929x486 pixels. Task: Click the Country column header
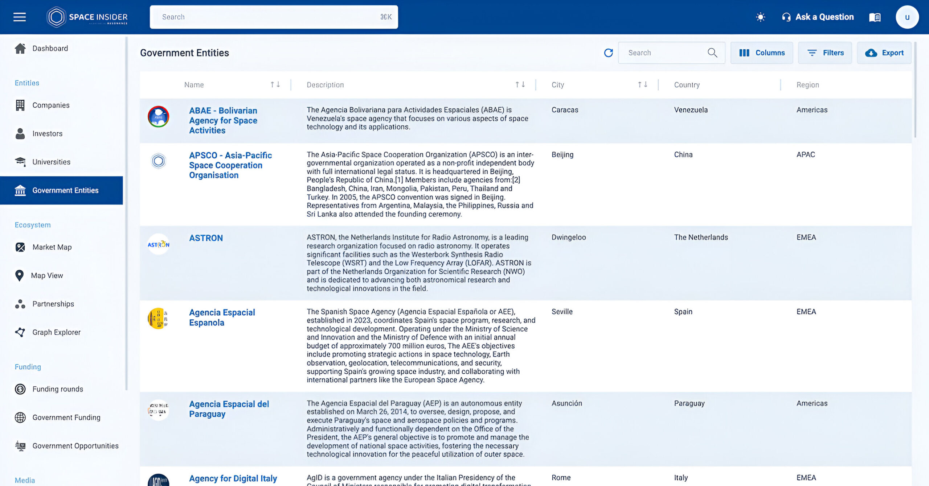[687, 85]
